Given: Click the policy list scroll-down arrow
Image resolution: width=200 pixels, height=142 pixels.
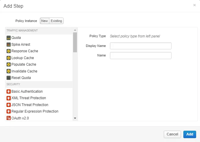Looking at the screenshot, I should tap(75, 118).
